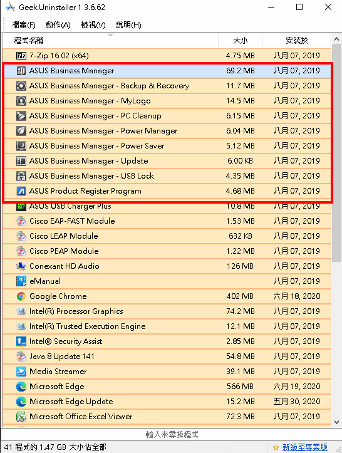Click the eManual PDF icon
The width and height of the screenshot is (342, 453).
tap(21, 281)
